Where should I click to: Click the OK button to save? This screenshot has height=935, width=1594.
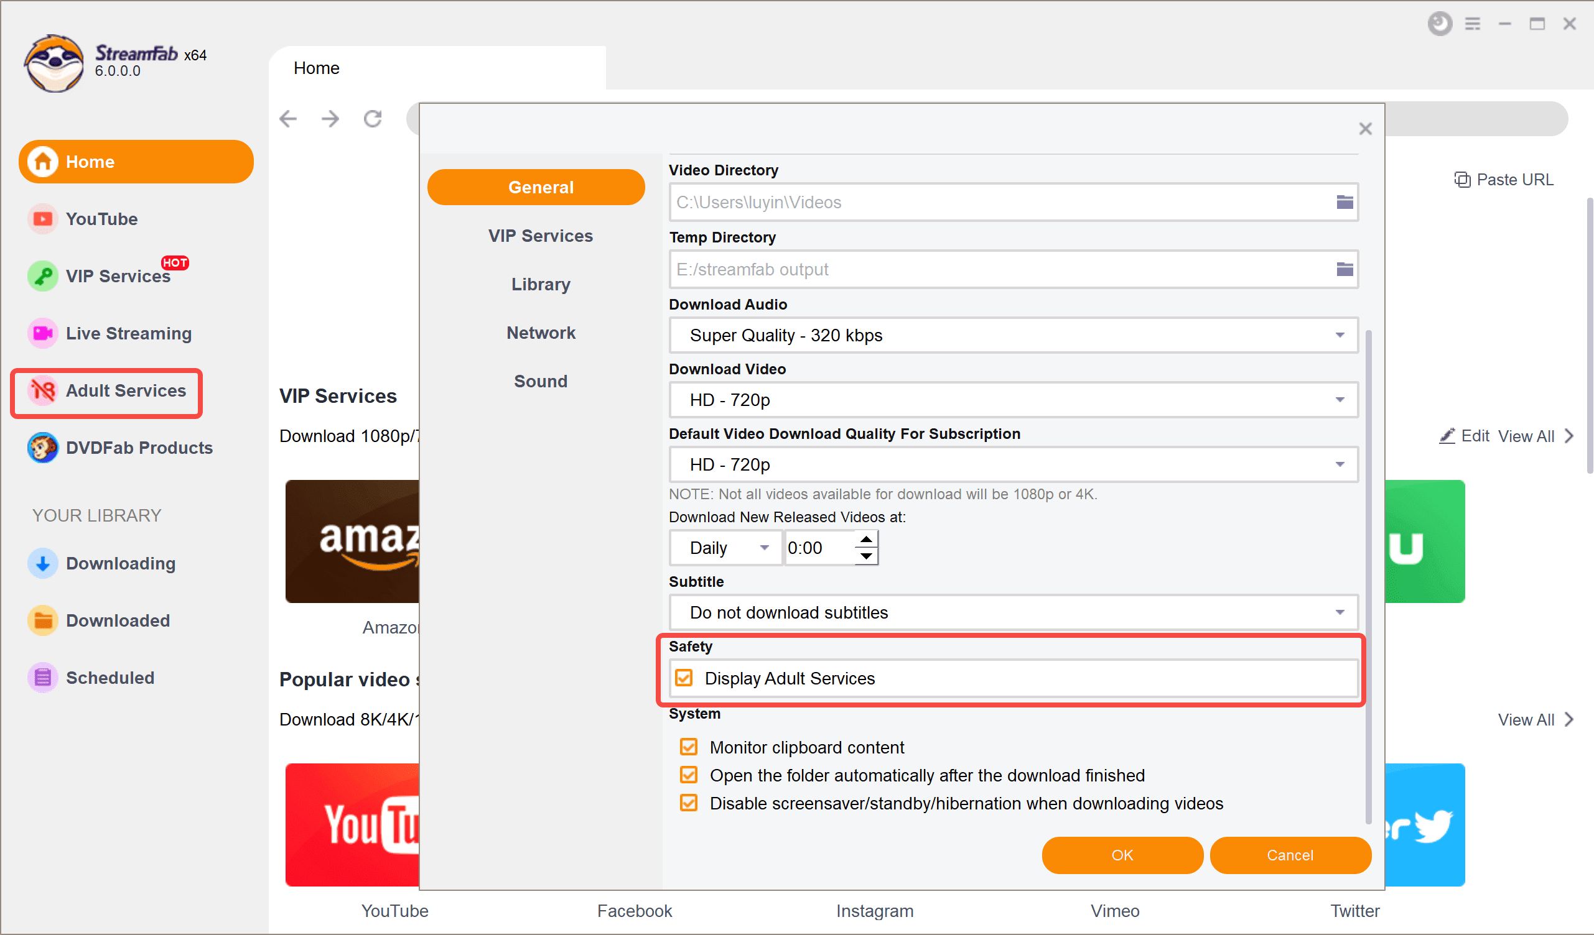(x=1121, y=855)
